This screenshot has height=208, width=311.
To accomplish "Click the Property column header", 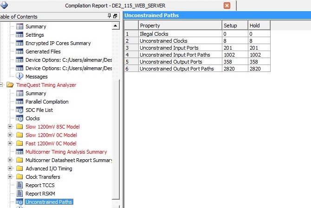I will (x=180, y=26).
